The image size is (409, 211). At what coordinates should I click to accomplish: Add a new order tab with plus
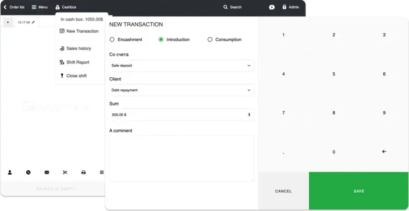(x=8, y=22)
